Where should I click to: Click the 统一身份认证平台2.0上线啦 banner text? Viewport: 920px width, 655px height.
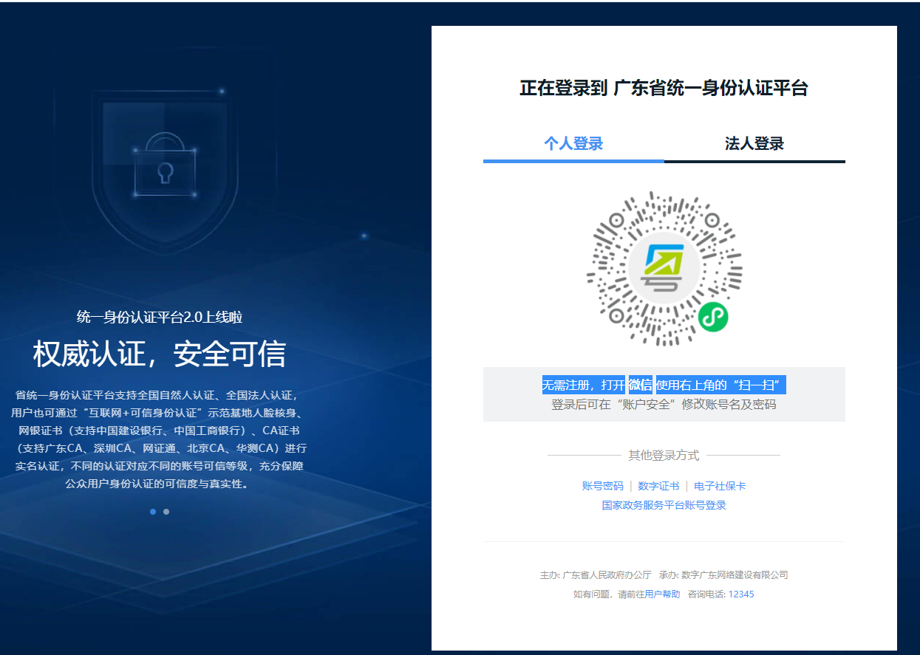click(159, 318)
